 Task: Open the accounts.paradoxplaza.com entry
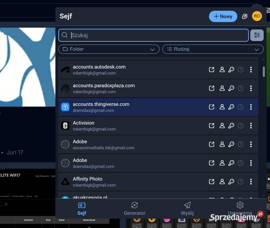point(158,88)
